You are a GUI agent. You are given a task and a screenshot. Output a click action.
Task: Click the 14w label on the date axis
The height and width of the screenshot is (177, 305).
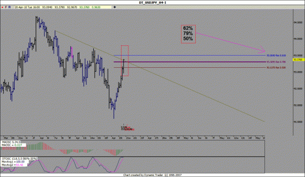(x=92, y=138)
